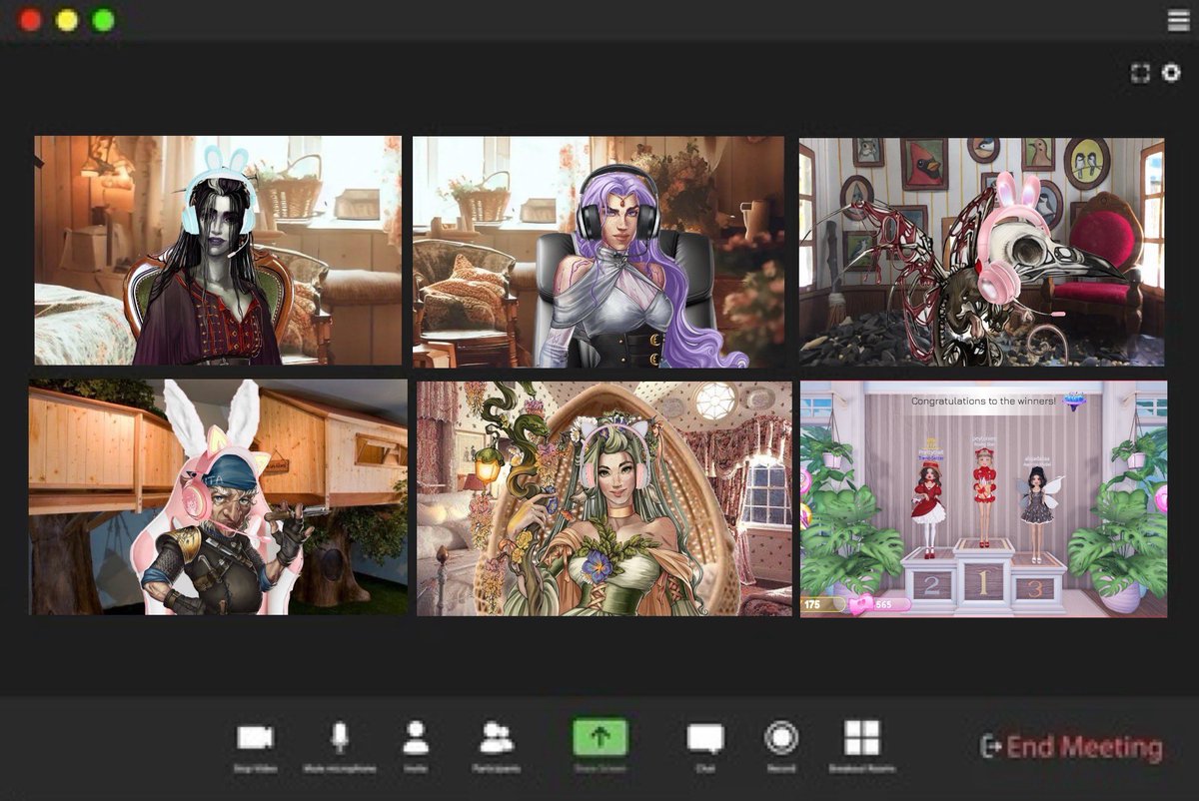Viewport: 1199px width, 801px height.
Task: Select the dark-haired participant with blue bunny headset
Action: pyautogui.click(x=218, y=251)
